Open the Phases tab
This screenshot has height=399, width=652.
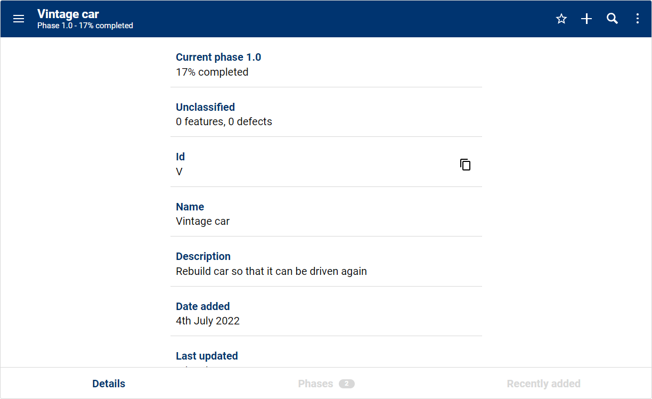(x=315, y=384)
